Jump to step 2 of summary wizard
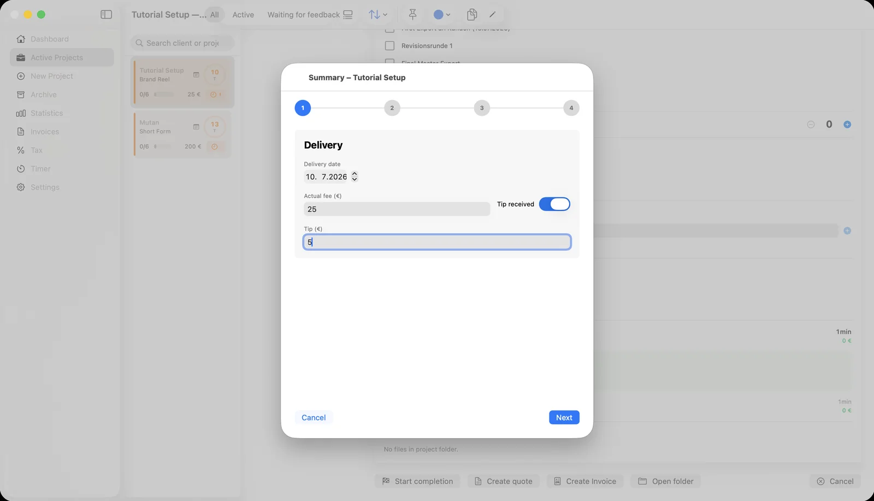 [392, 108]
